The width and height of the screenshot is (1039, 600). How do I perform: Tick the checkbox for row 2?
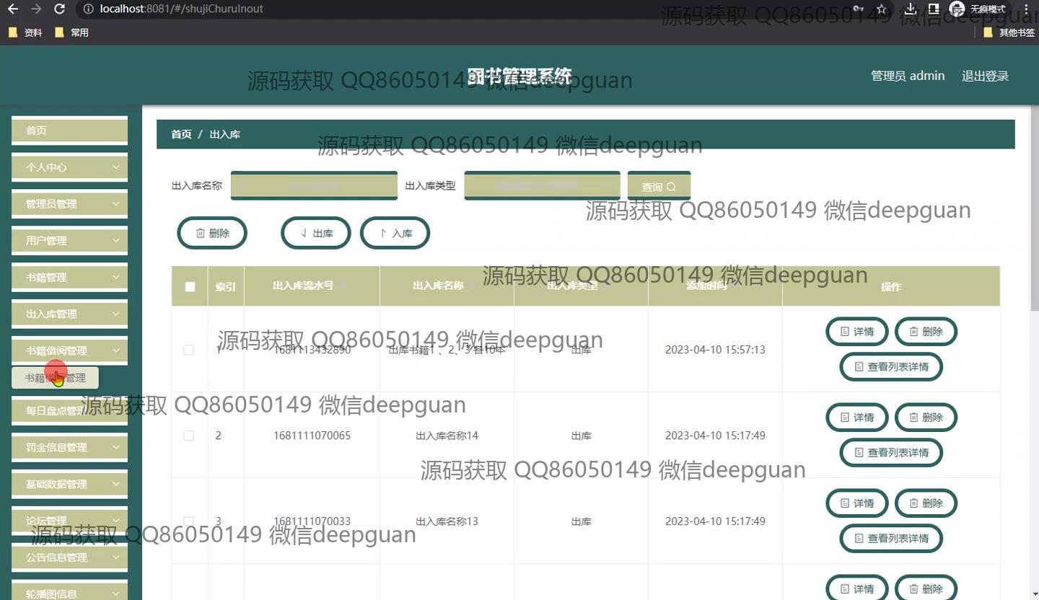[188, 436]
